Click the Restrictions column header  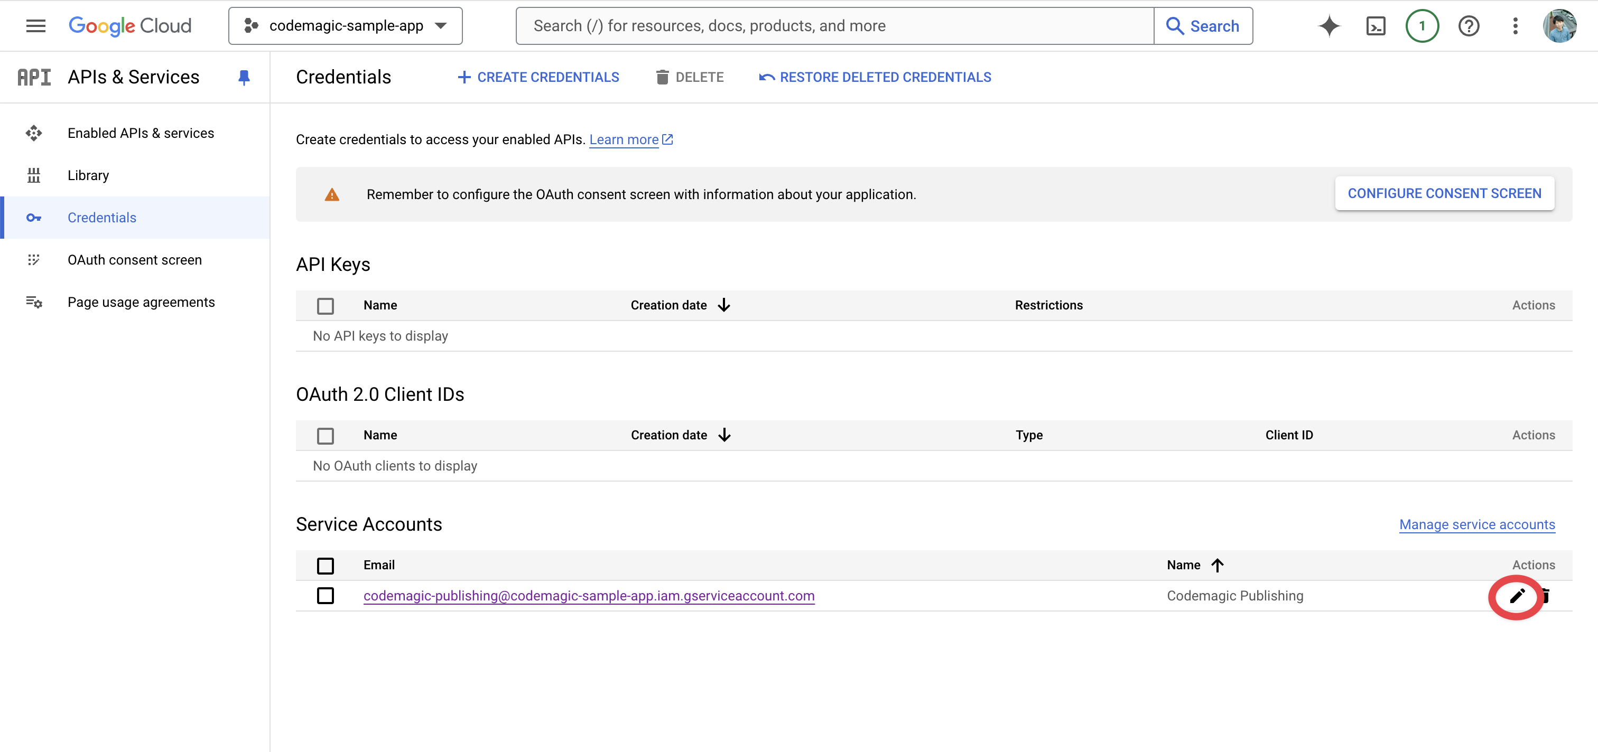click(x=1048, y=305)
